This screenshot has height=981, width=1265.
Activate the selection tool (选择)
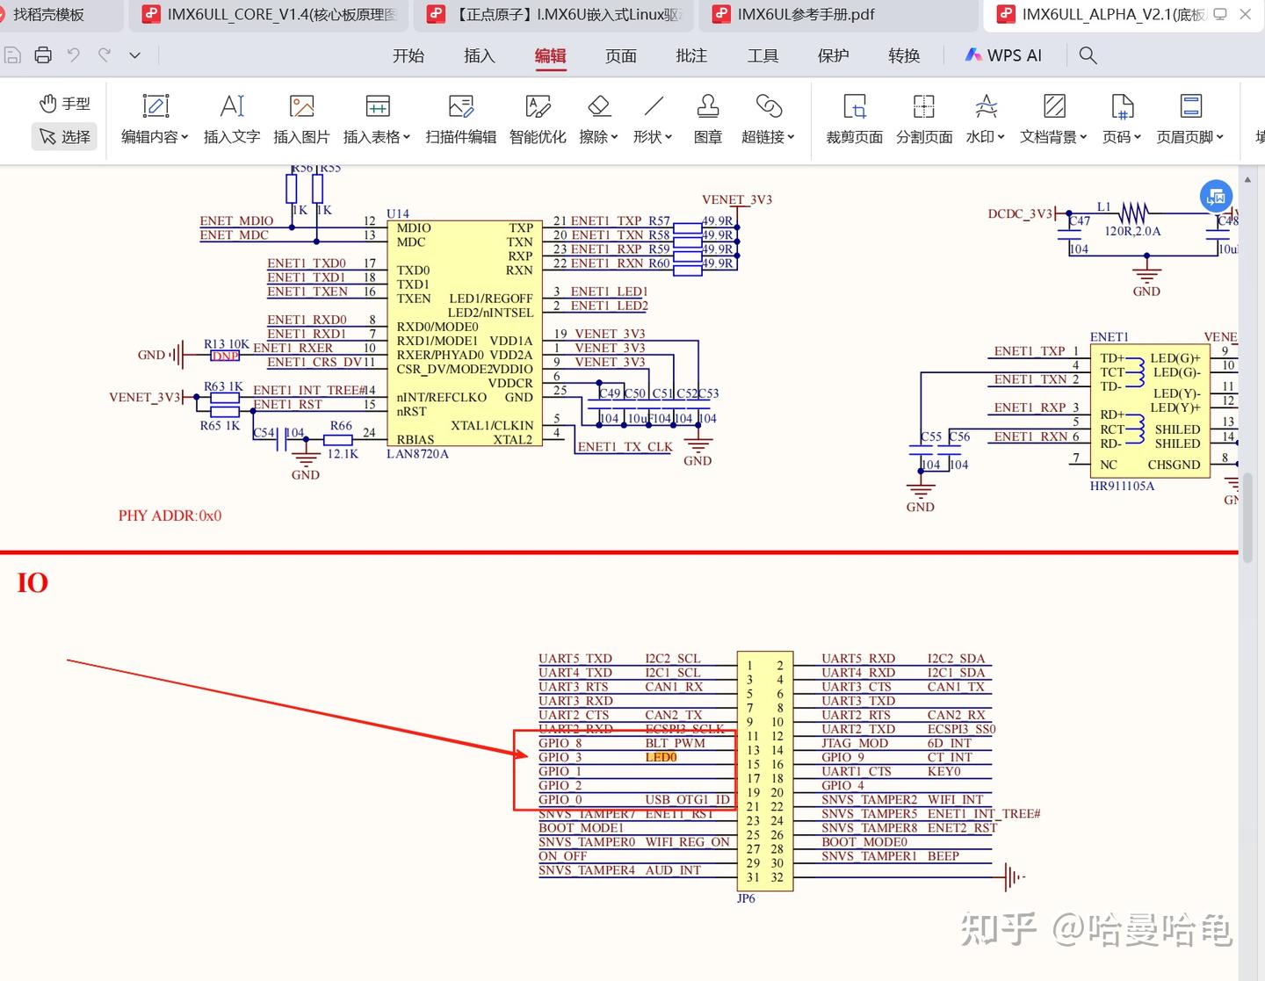pos(63,136)
